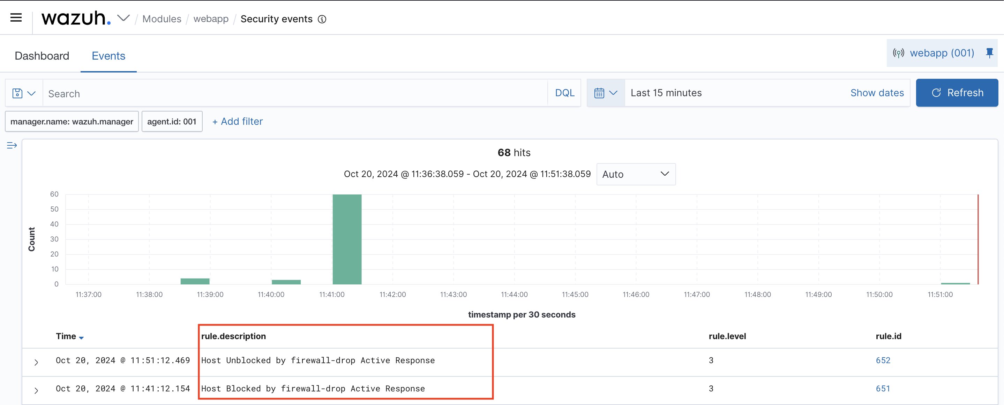The height and width of the screenshot is (405, 1004).
Task: Open the calendar quick date menu
Action: [605, 93]
